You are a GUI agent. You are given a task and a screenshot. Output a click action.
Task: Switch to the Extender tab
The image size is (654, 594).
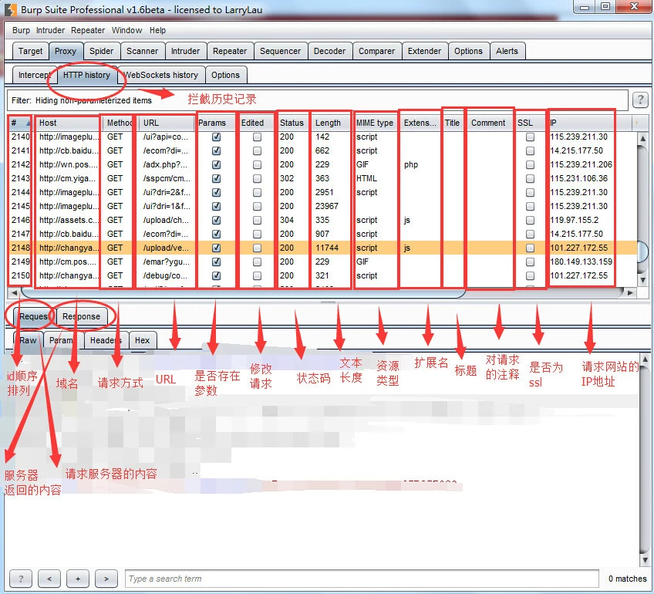424,51
